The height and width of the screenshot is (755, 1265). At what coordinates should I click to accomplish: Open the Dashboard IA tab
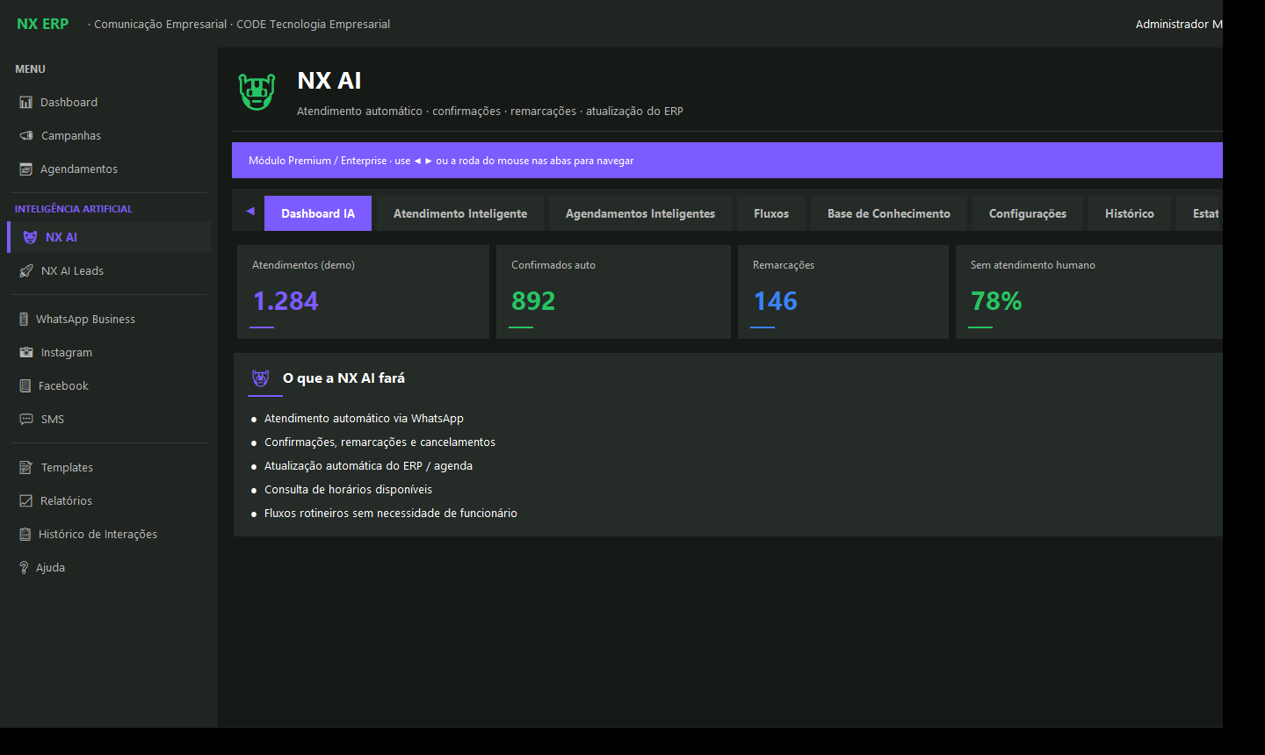(x=318, y=213)
